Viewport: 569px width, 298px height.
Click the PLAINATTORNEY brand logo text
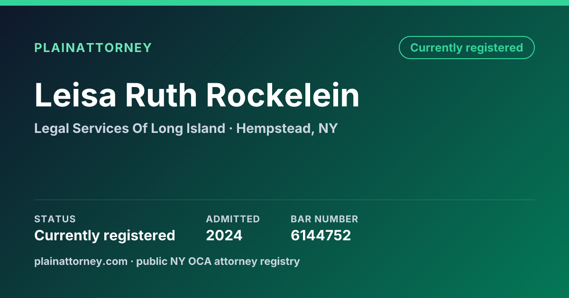coord(93,48)
